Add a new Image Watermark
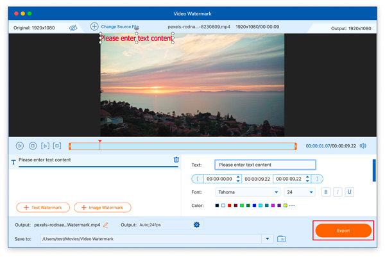Viewport: 385px width, 257px height. pos(103,208)
